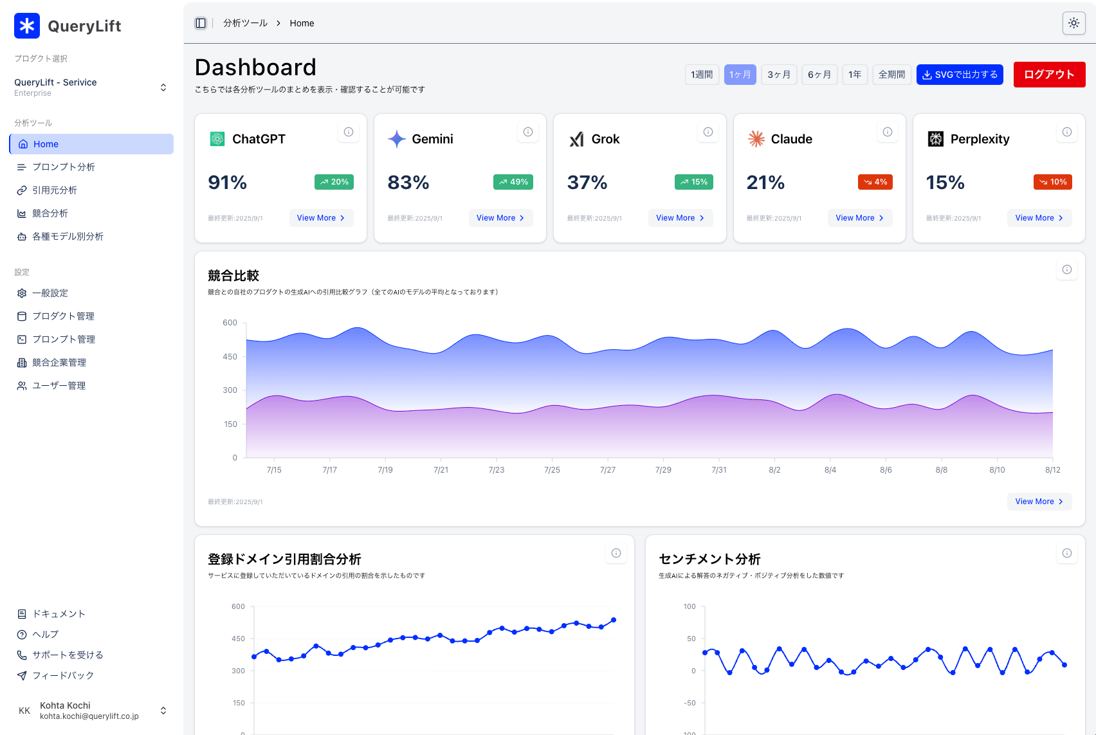The height and width of the screenshot is (735, 1096).
Task: Open プロダクト管理 in the sidebar
Action: [x=91, y=316]
